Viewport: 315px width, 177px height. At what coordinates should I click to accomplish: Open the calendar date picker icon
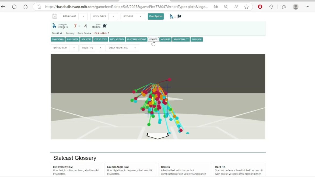(x=55, y=16)
